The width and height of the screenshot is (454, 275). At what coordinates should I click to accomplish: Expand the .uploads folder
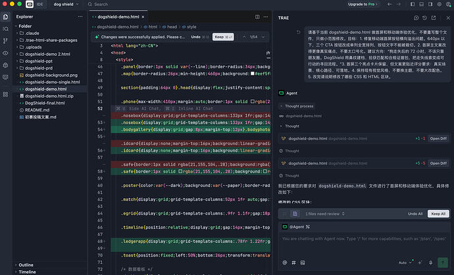click(x=17, y=47)
